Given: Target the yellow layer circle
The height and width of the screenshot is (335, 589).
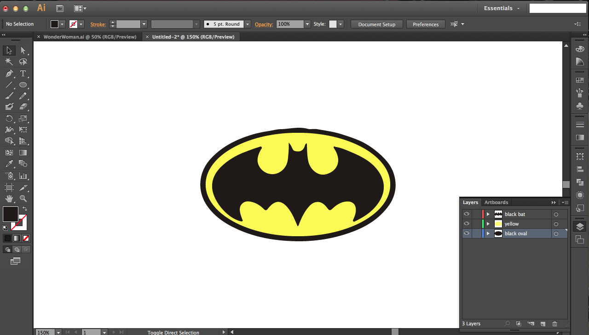Looking at the screenshot, I should (556, 224).
